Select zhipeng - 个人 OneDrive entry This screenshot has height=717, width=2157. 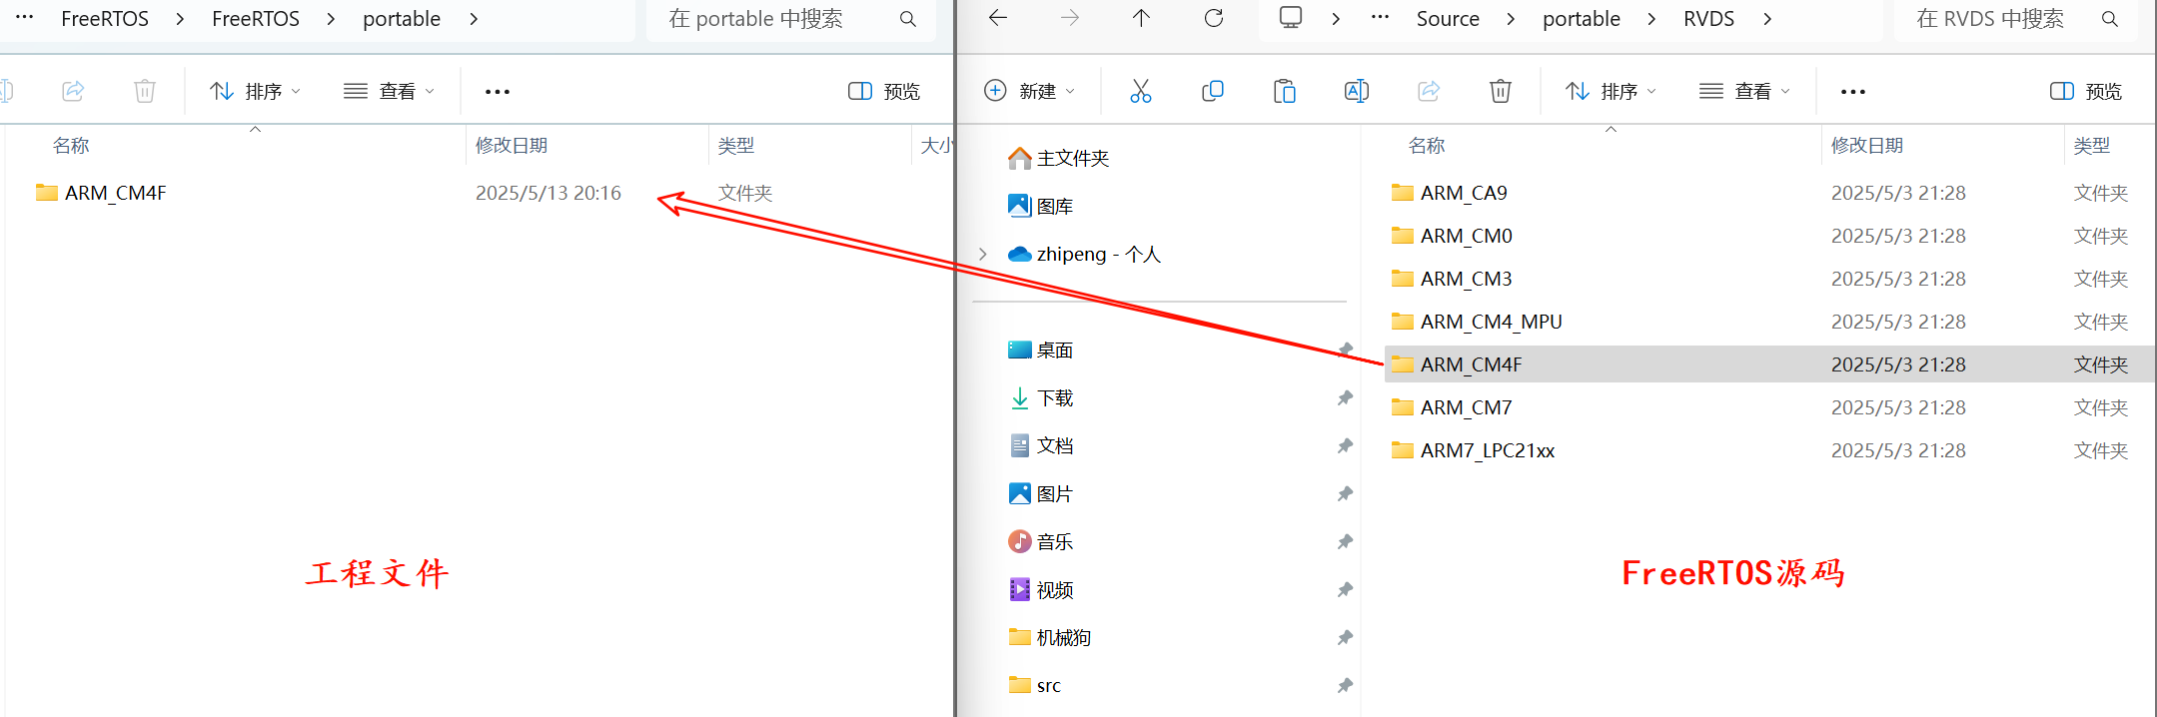coord(1098,254)
